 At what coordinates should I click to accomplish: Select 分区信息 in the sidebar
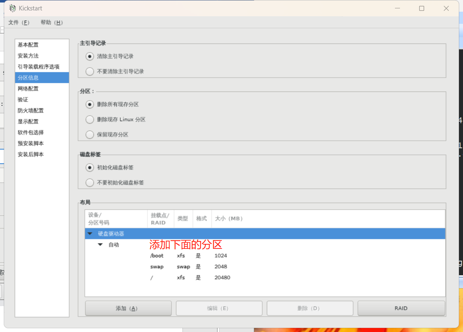point(42,78)
